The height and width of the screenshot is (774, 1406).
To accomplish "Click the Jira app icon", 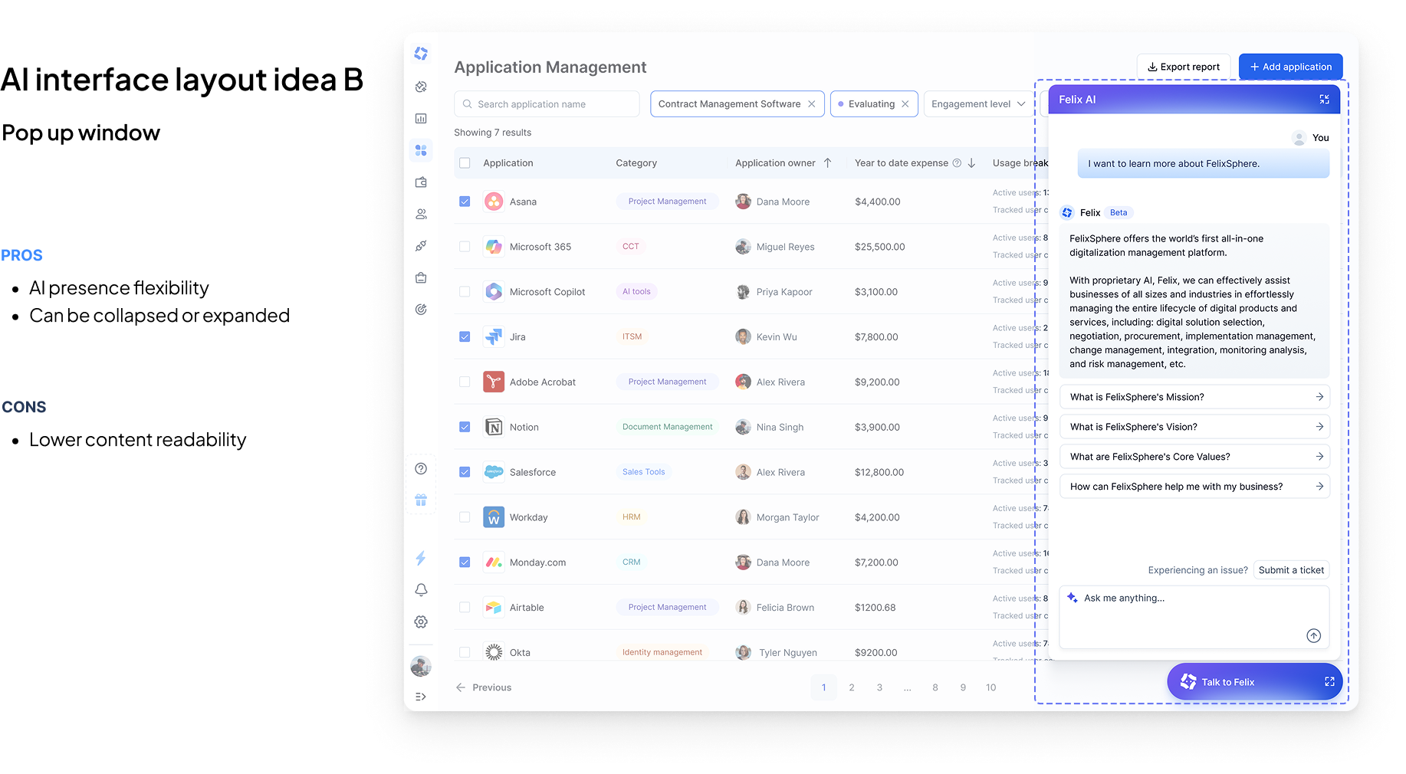I will [494, 336].
